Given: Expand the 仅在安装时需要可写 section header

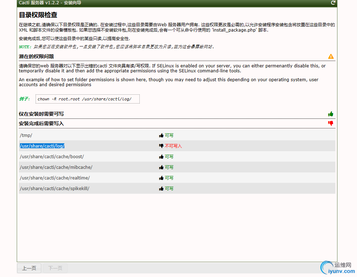Looking at the screenshot, I should [177, 114].
